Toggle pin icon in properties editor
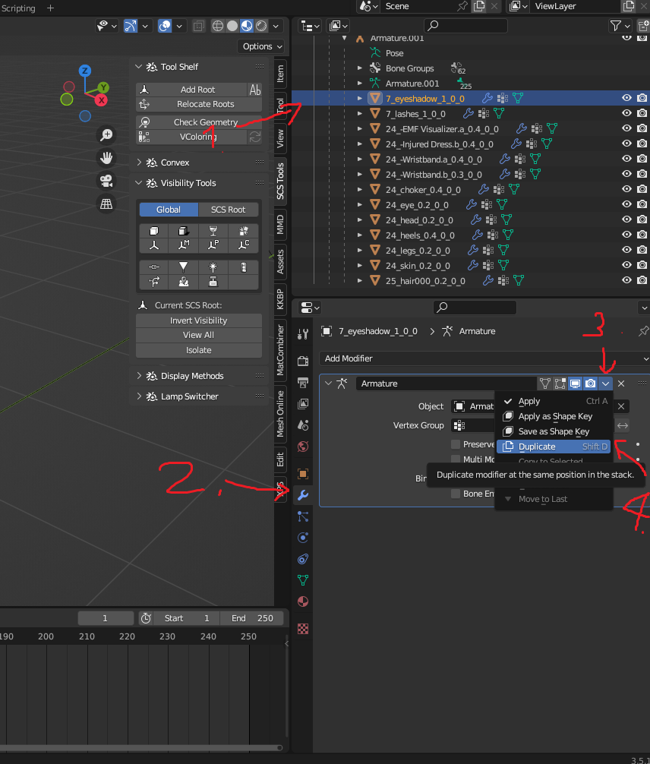Image resolution: width=650 pixels, height=764 pixels. pos(643,331)
